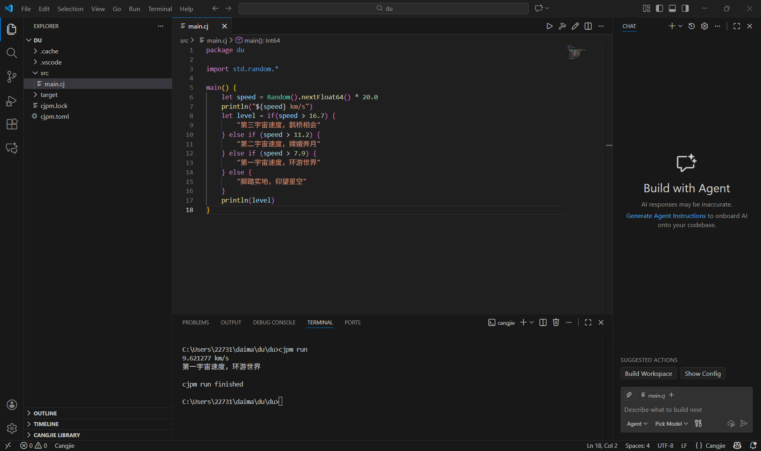Click the Generate Agent Instructions link

666,216
